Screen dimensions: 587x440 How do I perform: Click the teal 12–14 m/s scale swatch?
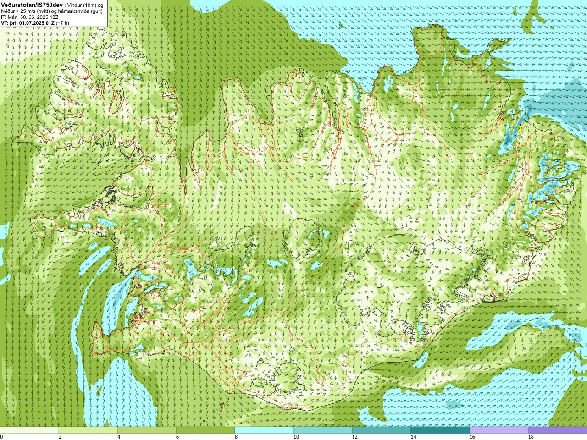[382, 430]
